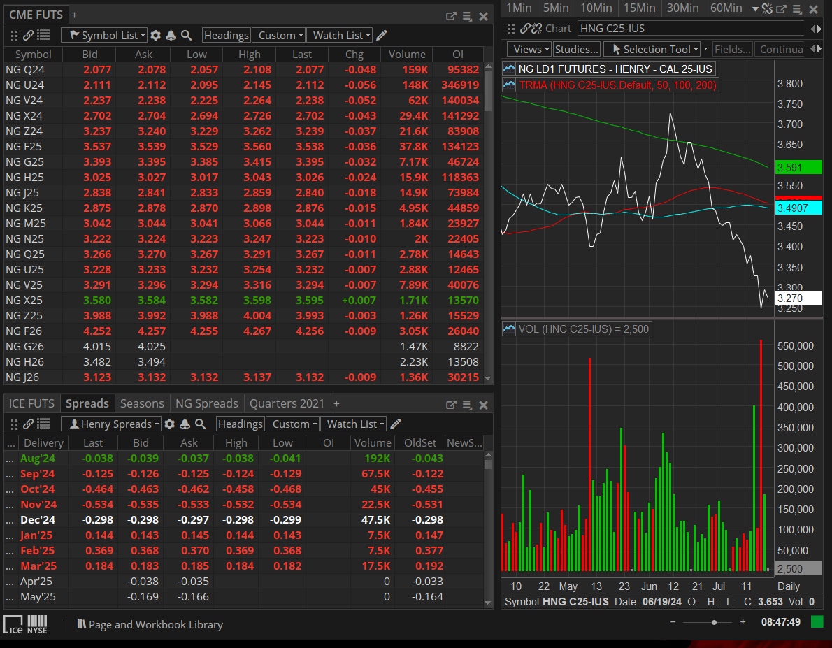Switch chart to the 15Min interval tab
832x648 pixels.
click(640, 8)
